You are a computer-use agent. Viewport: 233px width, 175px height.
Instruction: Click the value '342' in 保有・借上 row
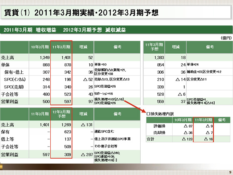pos(67,72)
